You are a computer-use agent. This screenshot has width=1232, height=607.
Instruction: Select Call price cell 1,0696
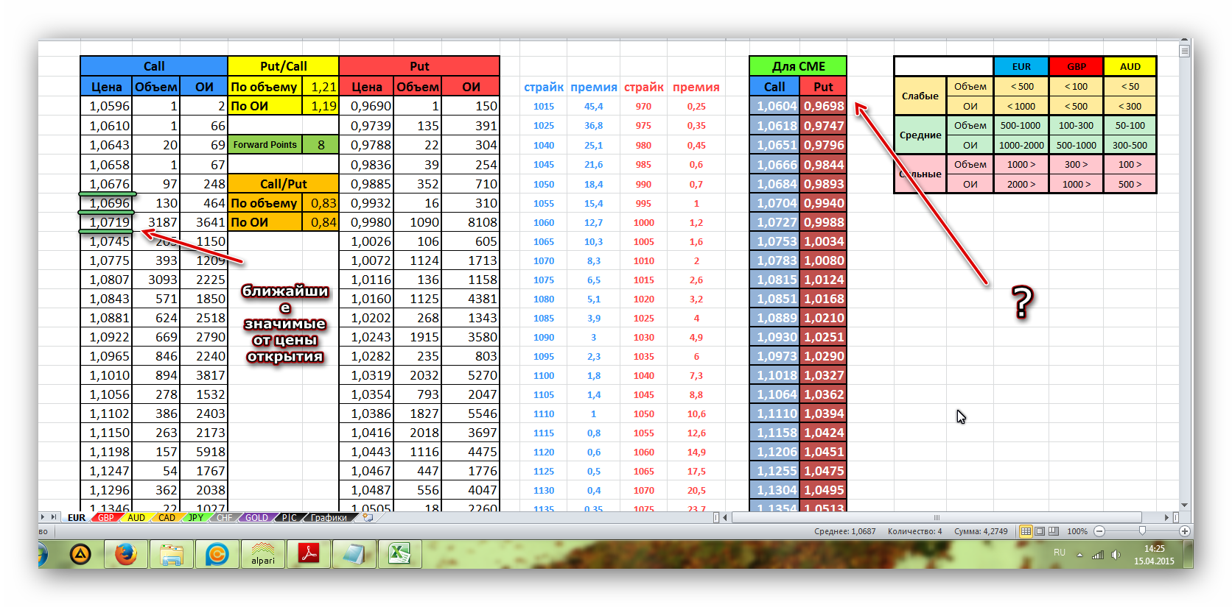pos(106,203)
